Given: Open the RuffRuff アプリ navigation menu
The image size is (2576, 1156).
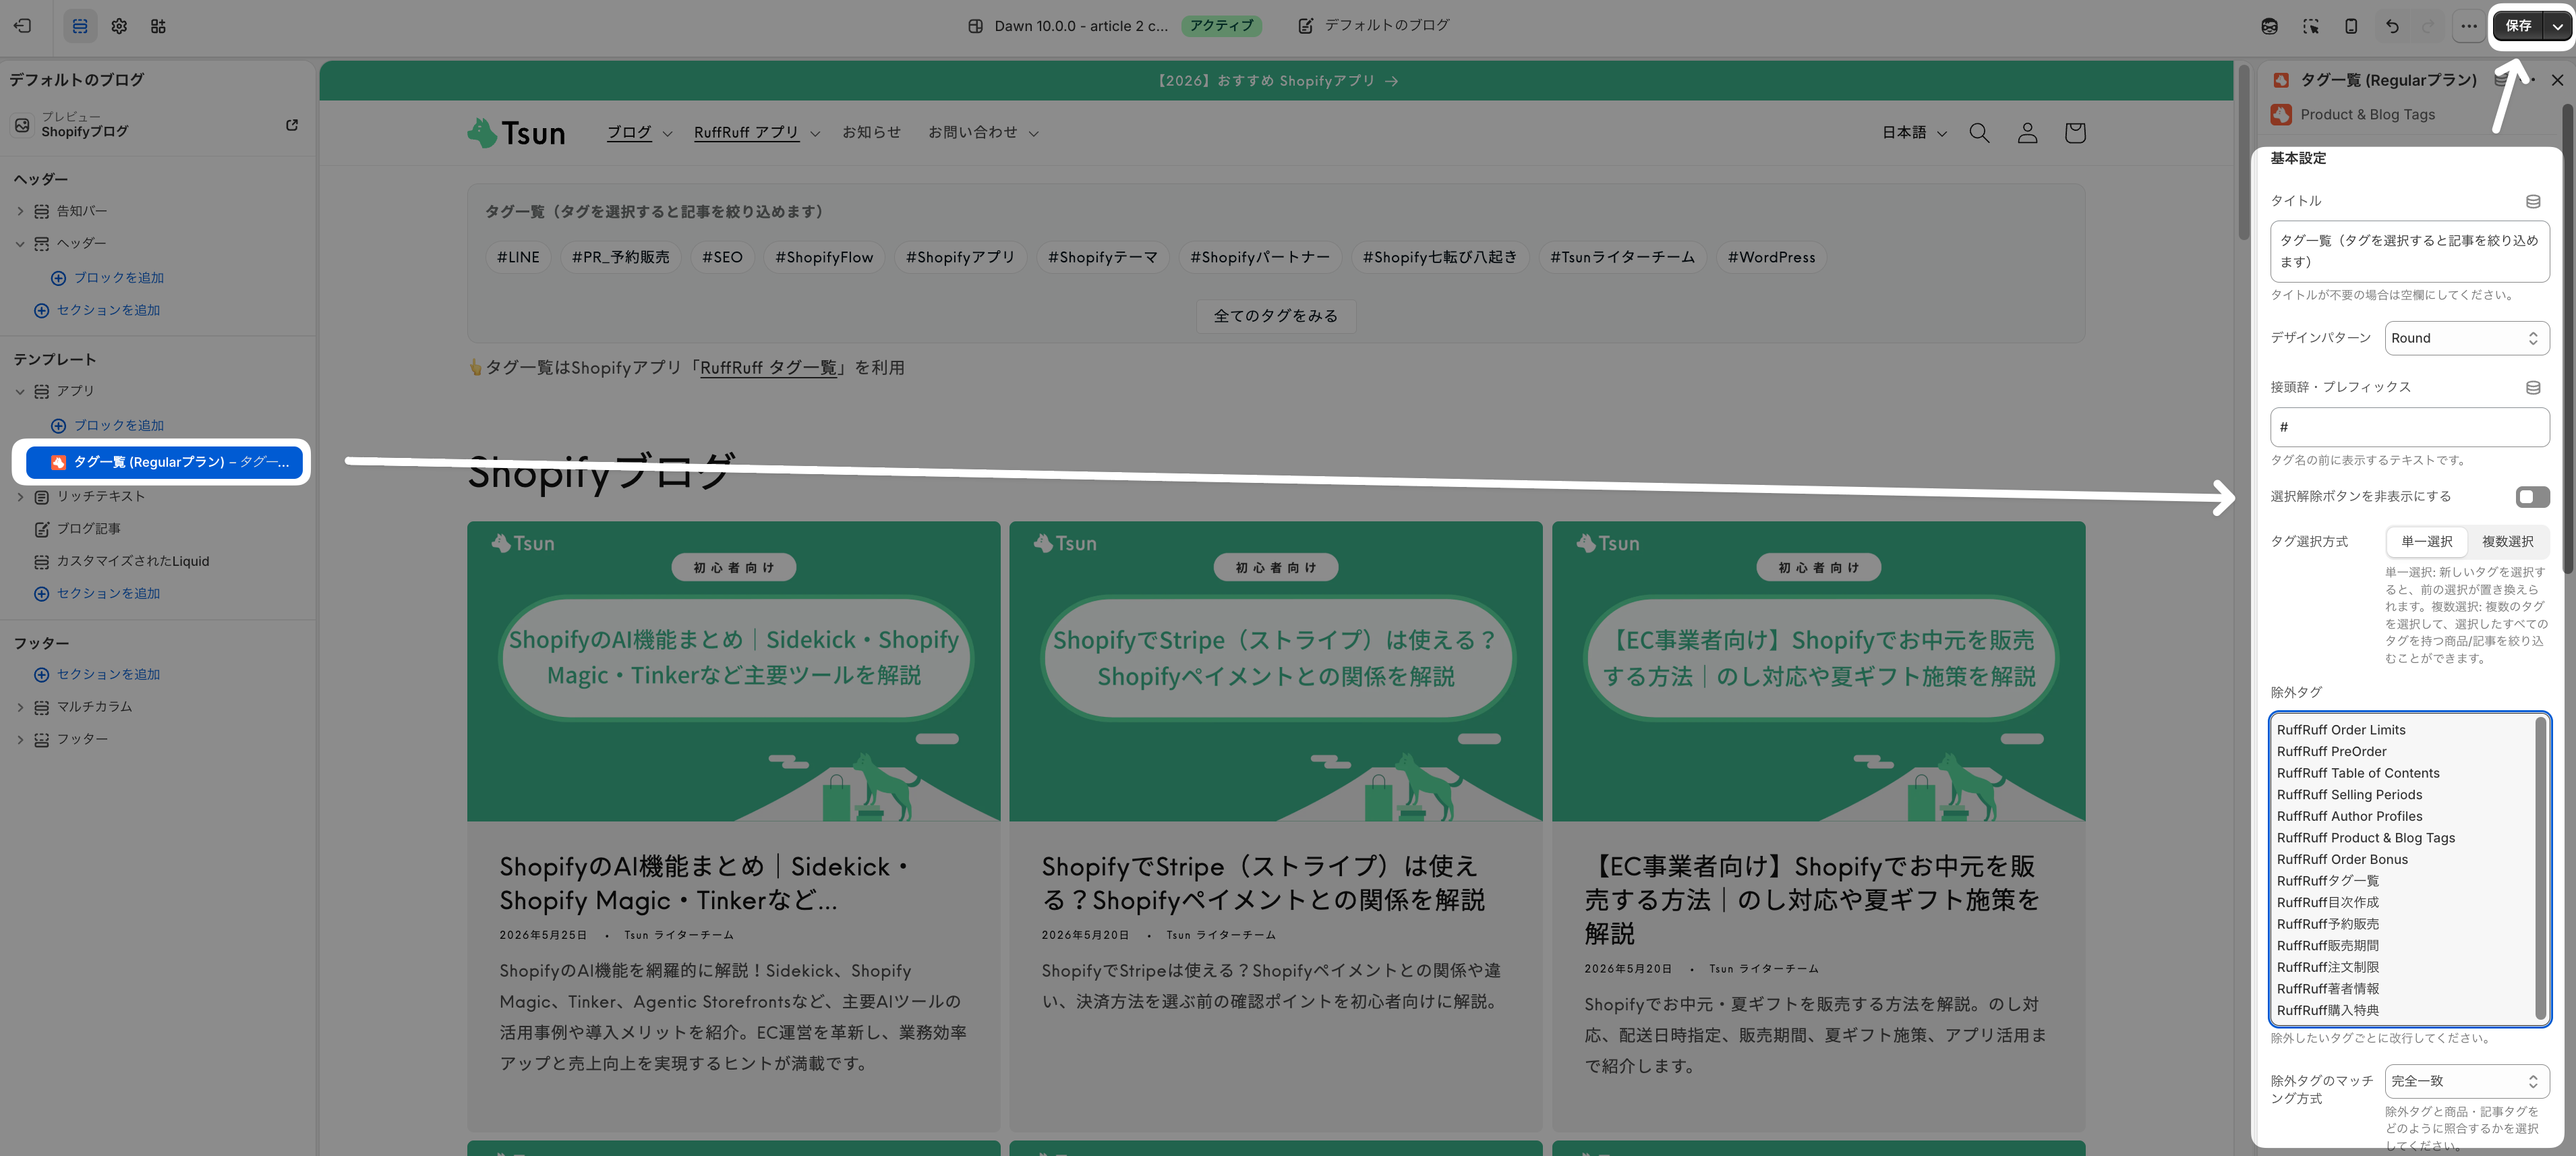Looking at the screenshot, I should tap(757, 133).
